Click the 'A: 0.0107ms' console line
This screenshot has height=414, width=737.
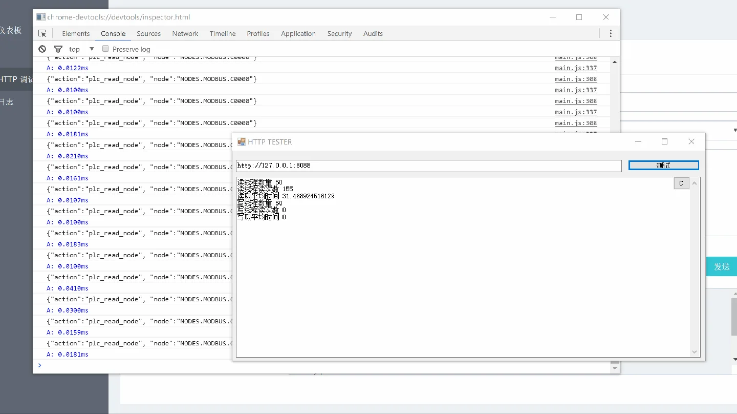pyautogui.click(x=68, y=200)
